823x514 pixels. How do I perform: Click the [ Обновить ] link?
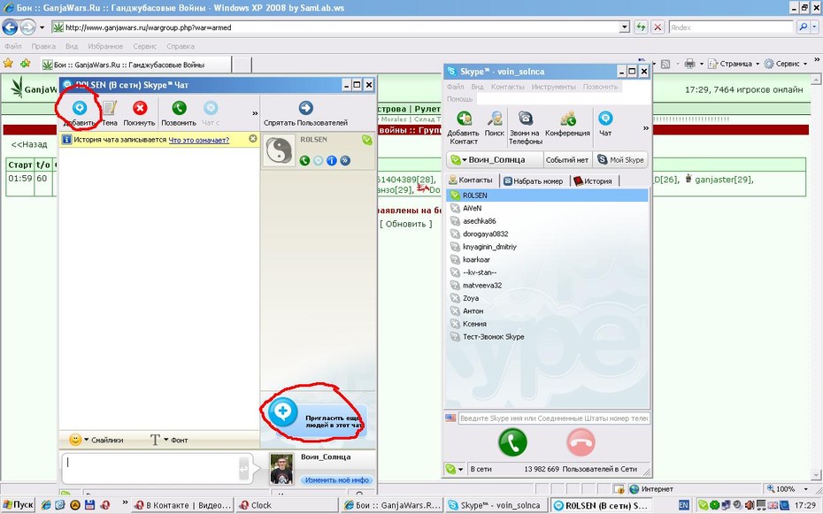pyautogui.click(x=406, y=224)
